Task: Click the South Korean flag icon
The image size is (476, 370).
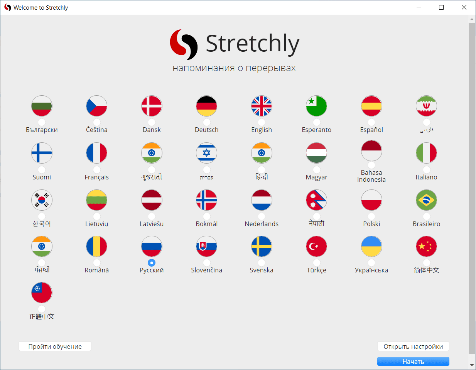Action: [x=42, y=200]
